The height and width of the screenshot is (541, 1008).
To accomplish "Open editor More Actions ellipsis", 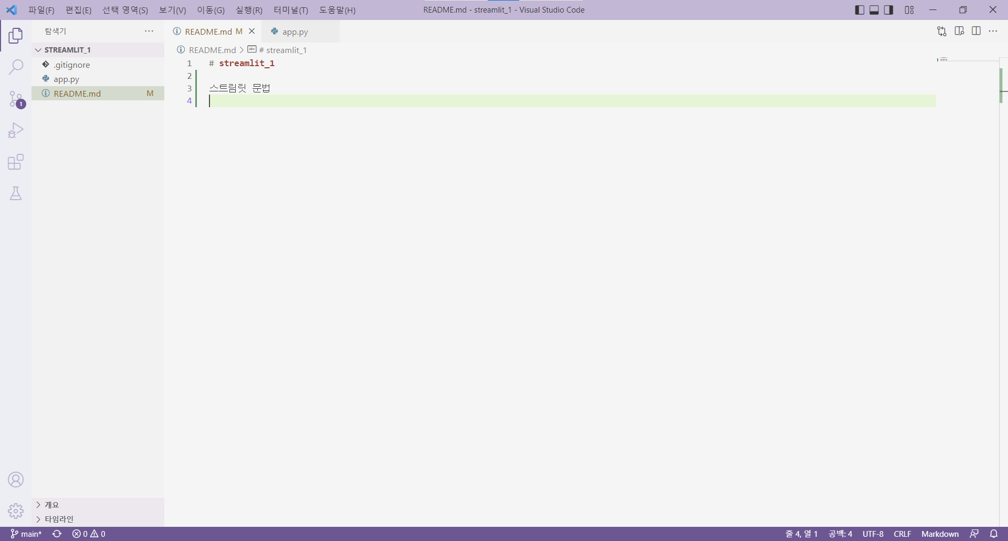I will tap(993, 32).
